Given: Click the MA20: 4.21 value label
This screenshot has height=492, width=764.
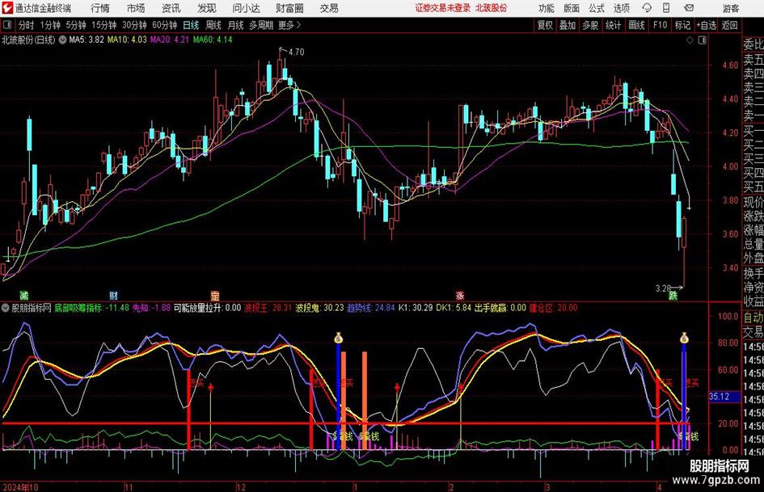Looking at the screenshot, I should coord(169,40).
